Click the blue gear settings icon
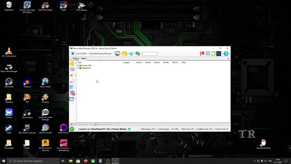This screenshot has height=164, width=291. pos(131,54)
